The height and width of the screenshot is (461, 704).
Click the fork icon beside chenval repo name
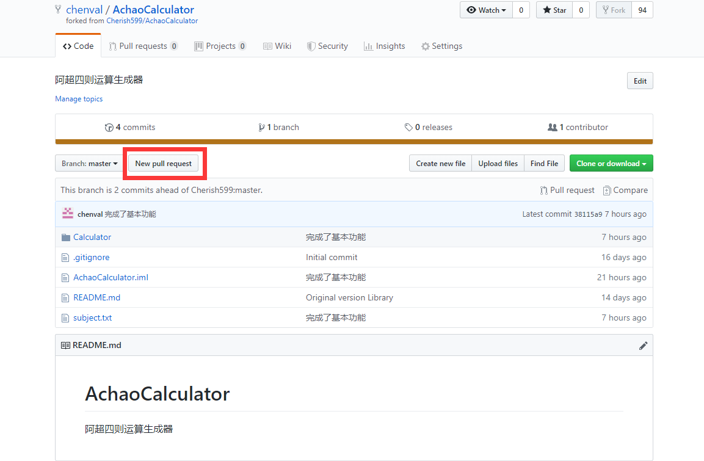pyautogui.click(x=58, y=9)
